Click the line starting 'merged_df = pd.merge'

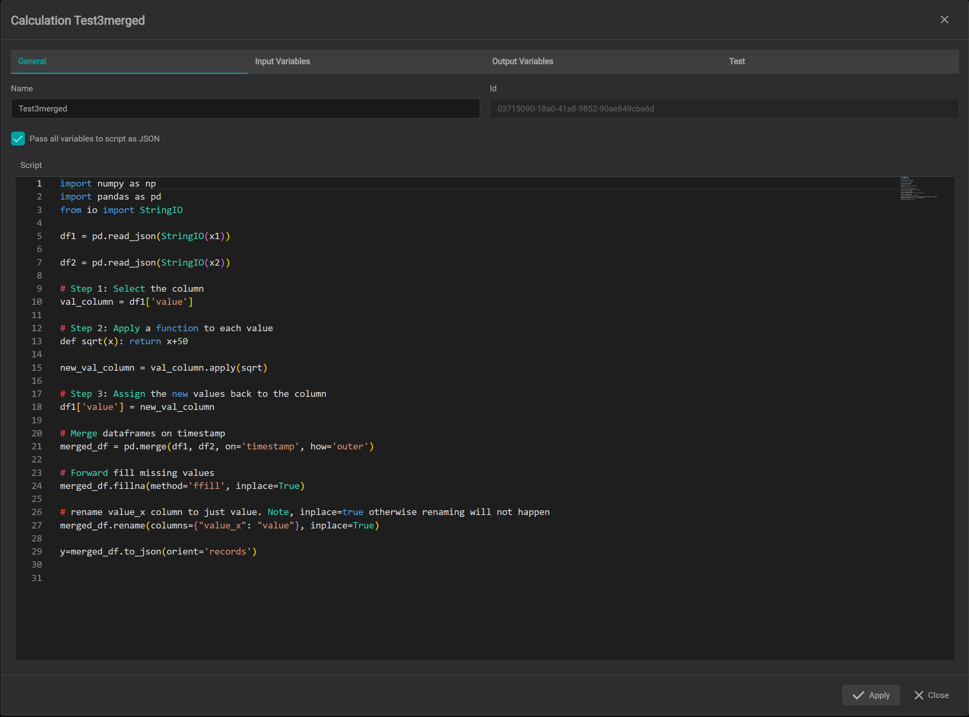click(x=217, y=446)
